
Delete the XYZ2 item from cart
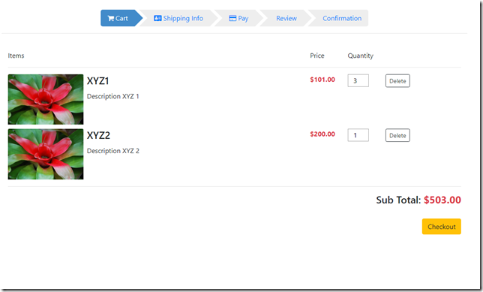[x=397, y=135]
